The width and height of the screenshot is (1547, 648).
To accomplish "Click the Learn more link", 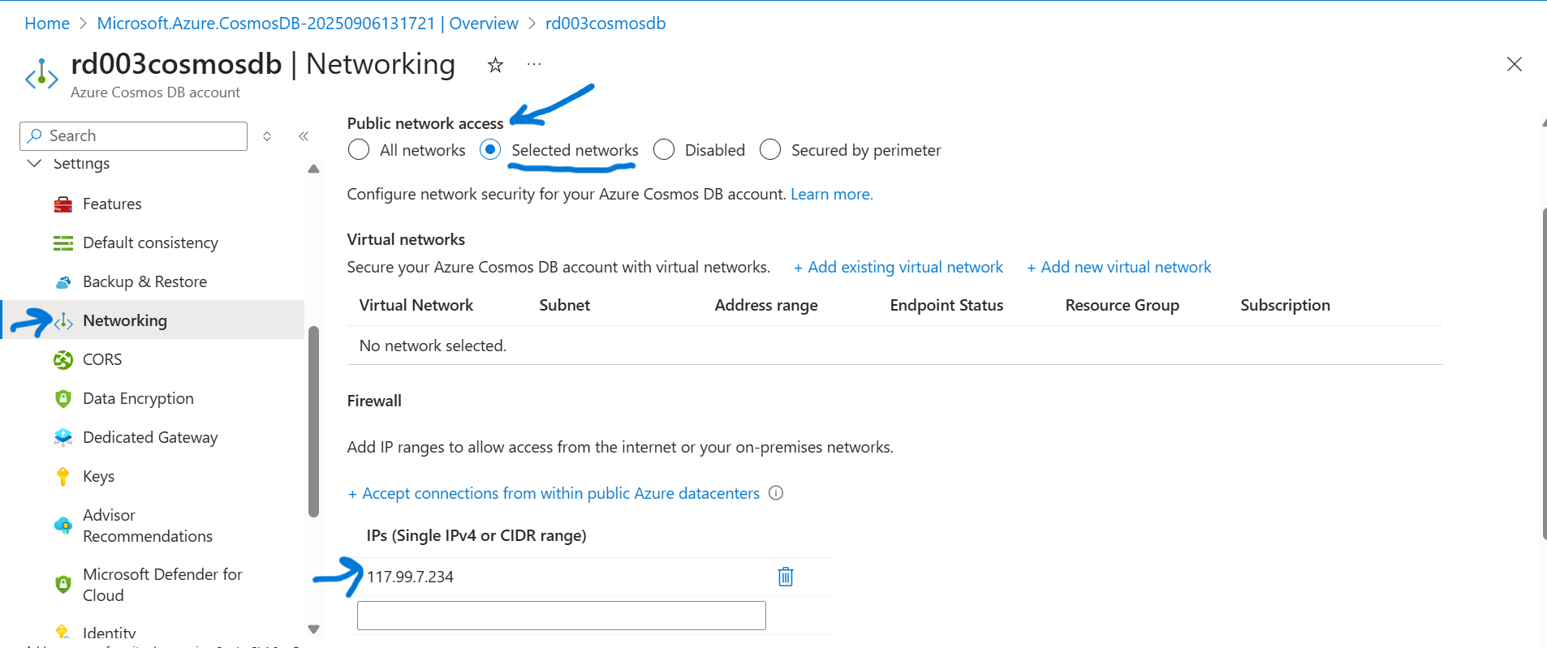I will coord(831,194).
